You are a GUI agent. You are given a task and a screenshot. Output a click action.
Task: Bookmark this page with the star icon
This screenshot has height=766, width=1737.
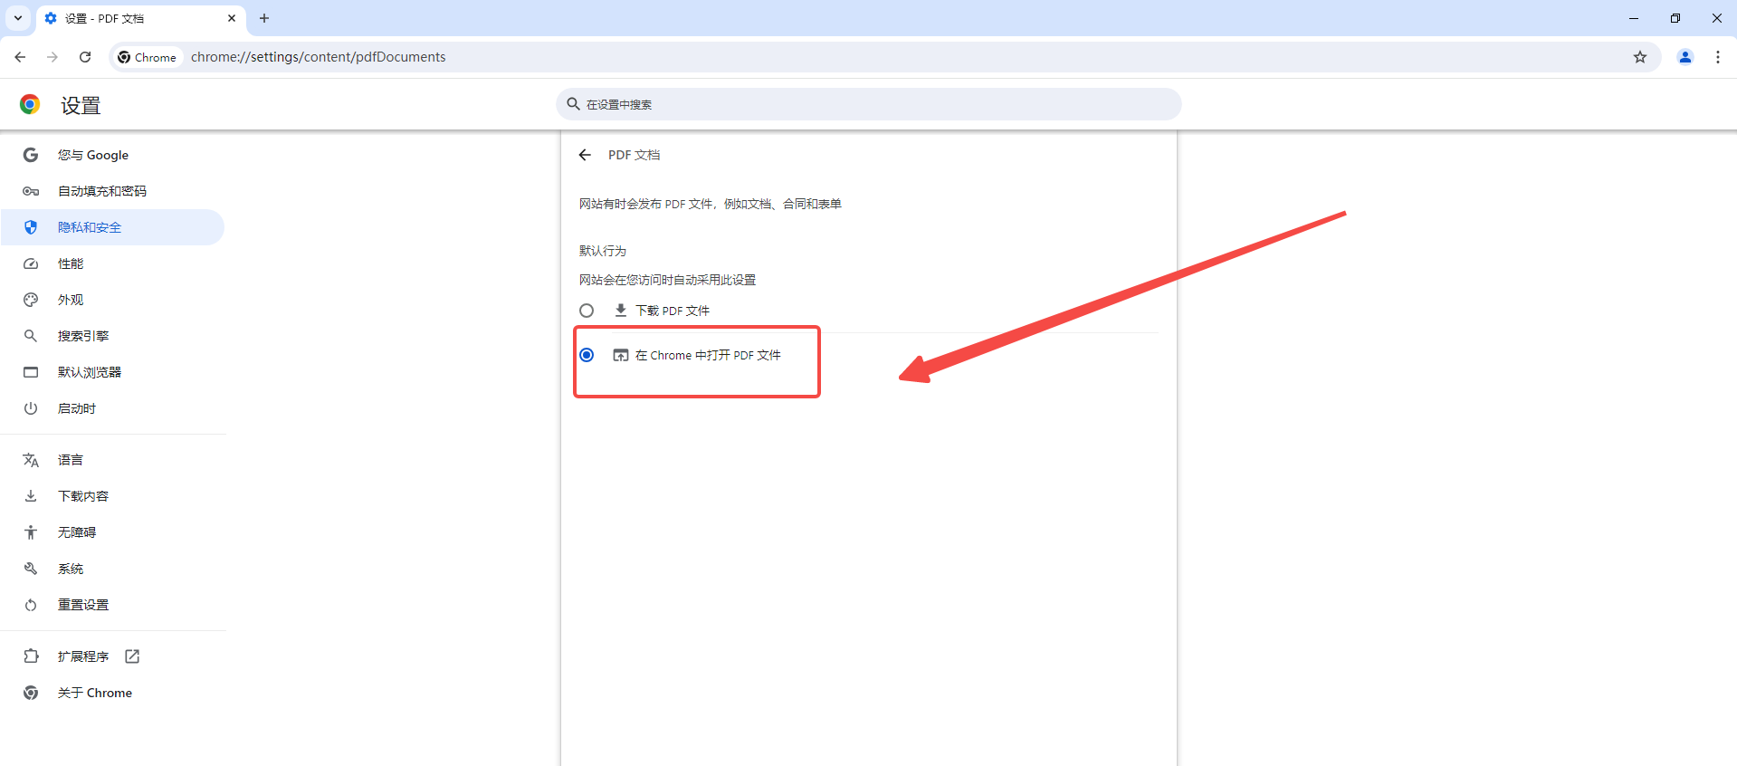click(x=1640, y=57)
